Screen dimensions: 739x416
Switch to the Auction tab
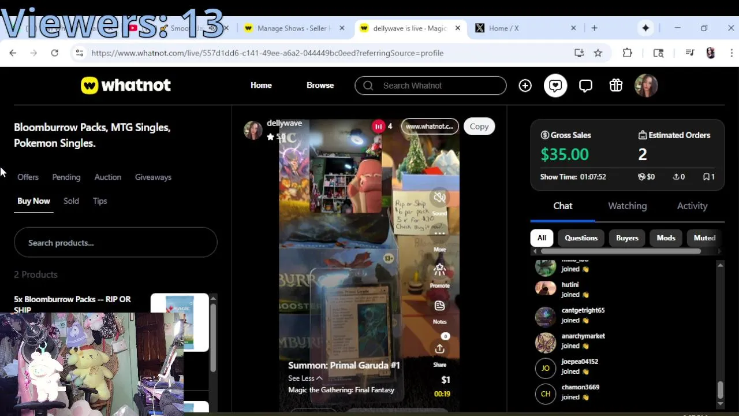tap(108, 177)
